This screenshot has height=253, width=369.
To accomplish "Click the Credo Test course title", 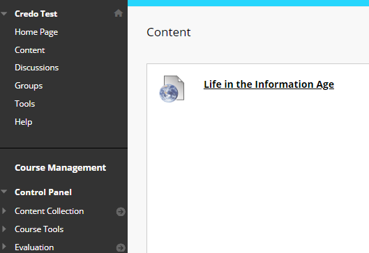I will pos(36,14).
